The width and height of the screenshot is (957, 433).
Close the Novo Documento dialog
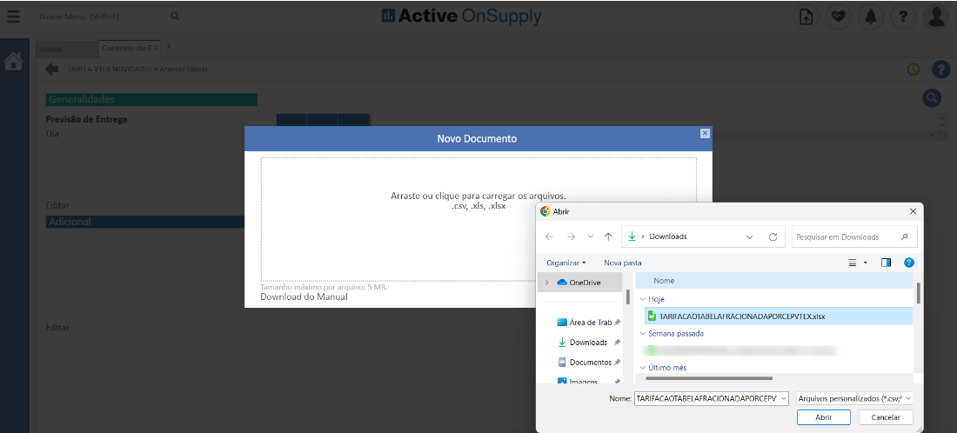[705, 133]
